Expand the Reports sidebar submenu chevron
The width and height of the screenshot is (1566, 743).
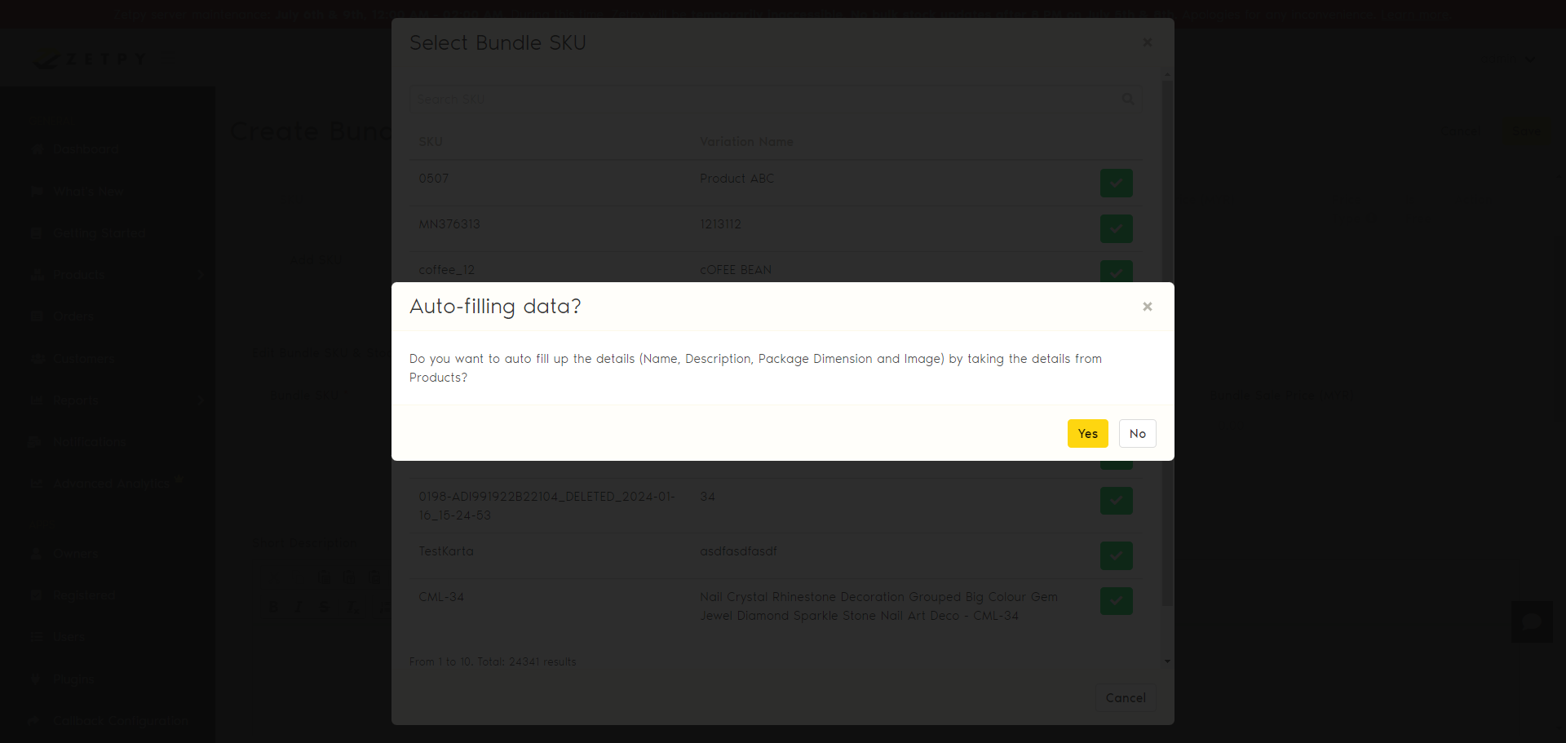pyautogui.click(x=200, y=400)
